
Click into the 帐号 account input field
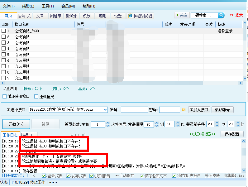tap(134, 110)
